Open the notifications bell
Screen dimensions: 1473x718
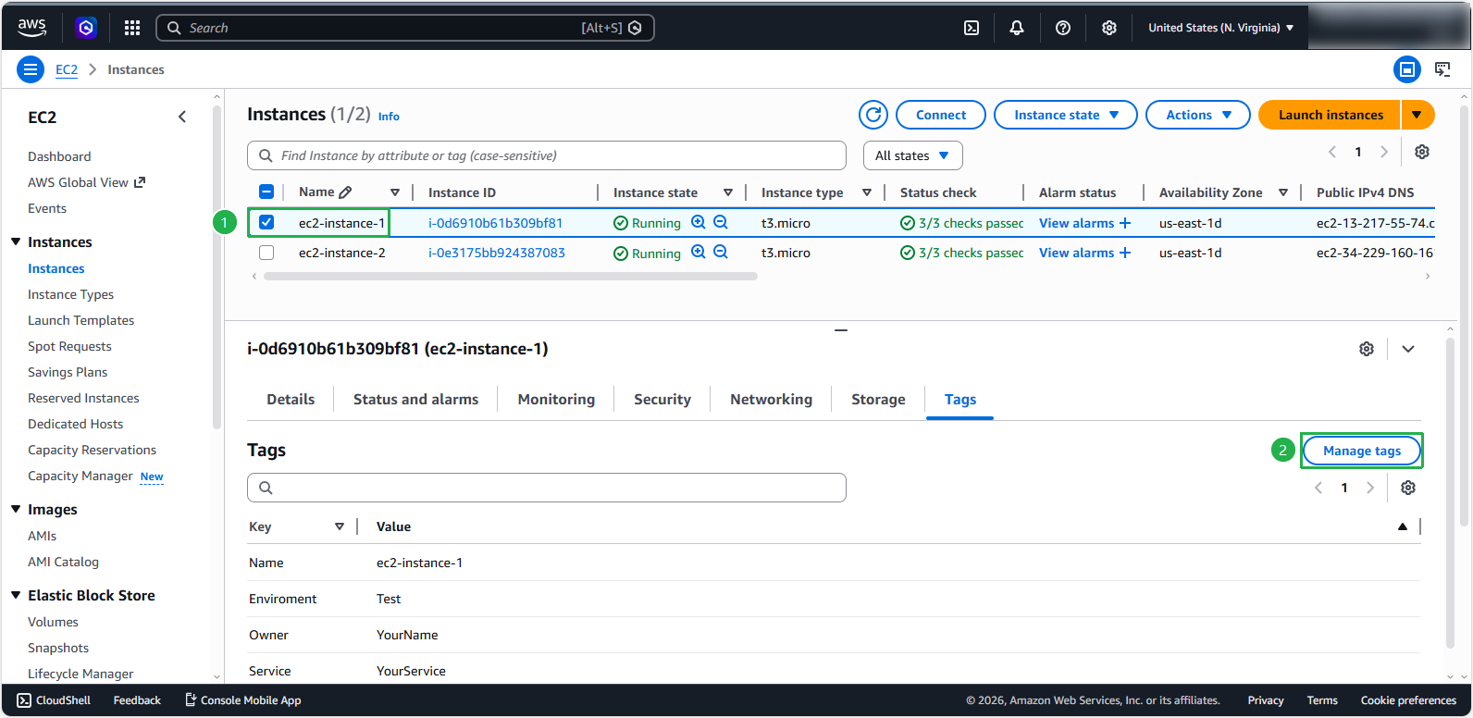pyautogui.click(x=1017, y=28)
